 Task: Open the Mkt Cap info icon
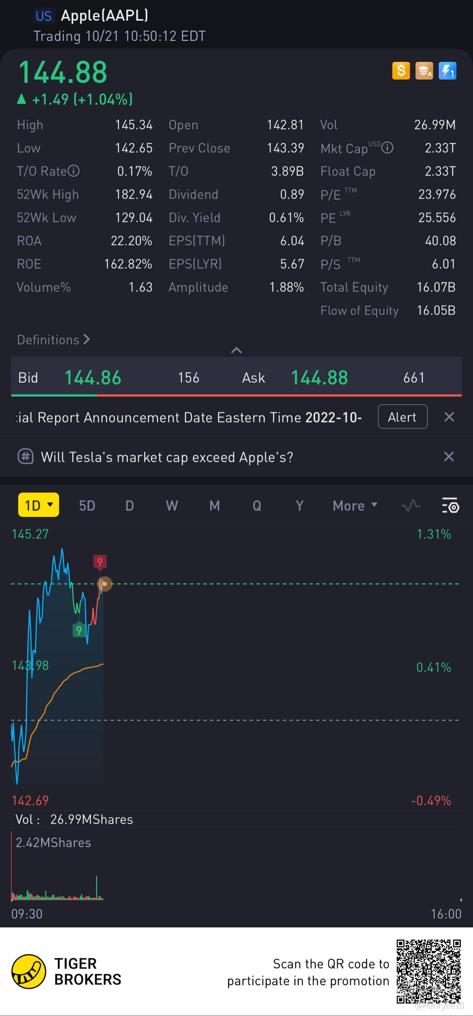click(x=387, y=148)
